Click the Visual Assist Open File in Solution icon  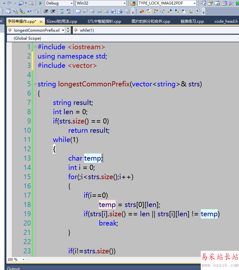point(149,12)
